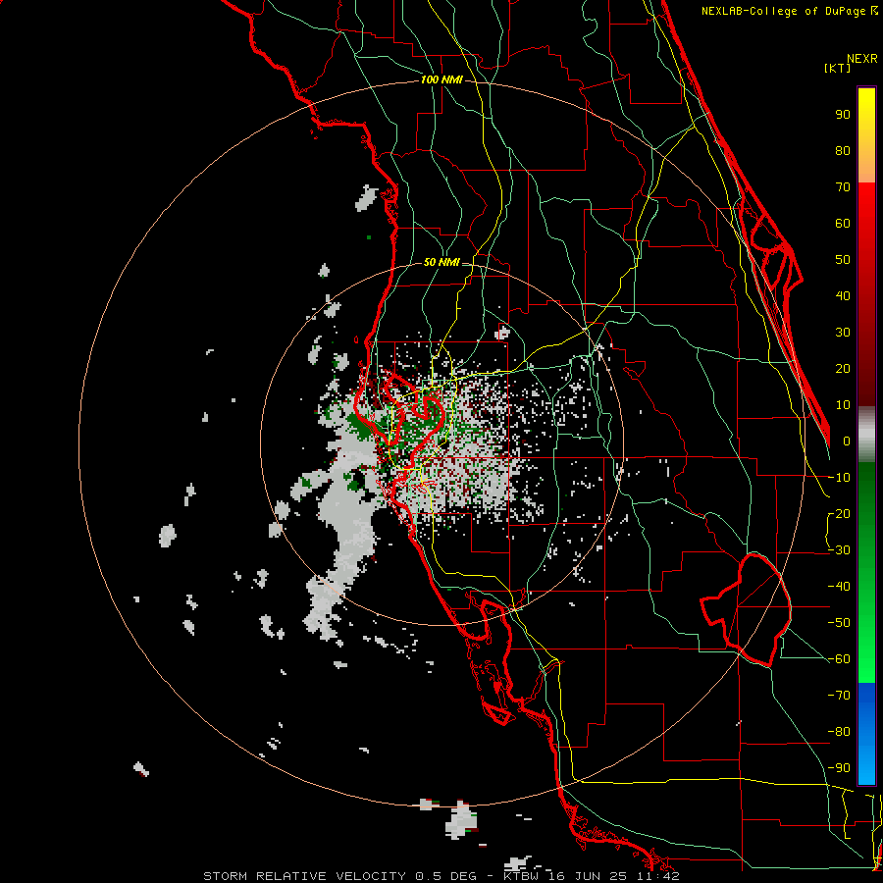The width and height of the screenshot is (883, 883).
Task: Click the 30 knot label on the velocity scale
Action: click(843, 333)
